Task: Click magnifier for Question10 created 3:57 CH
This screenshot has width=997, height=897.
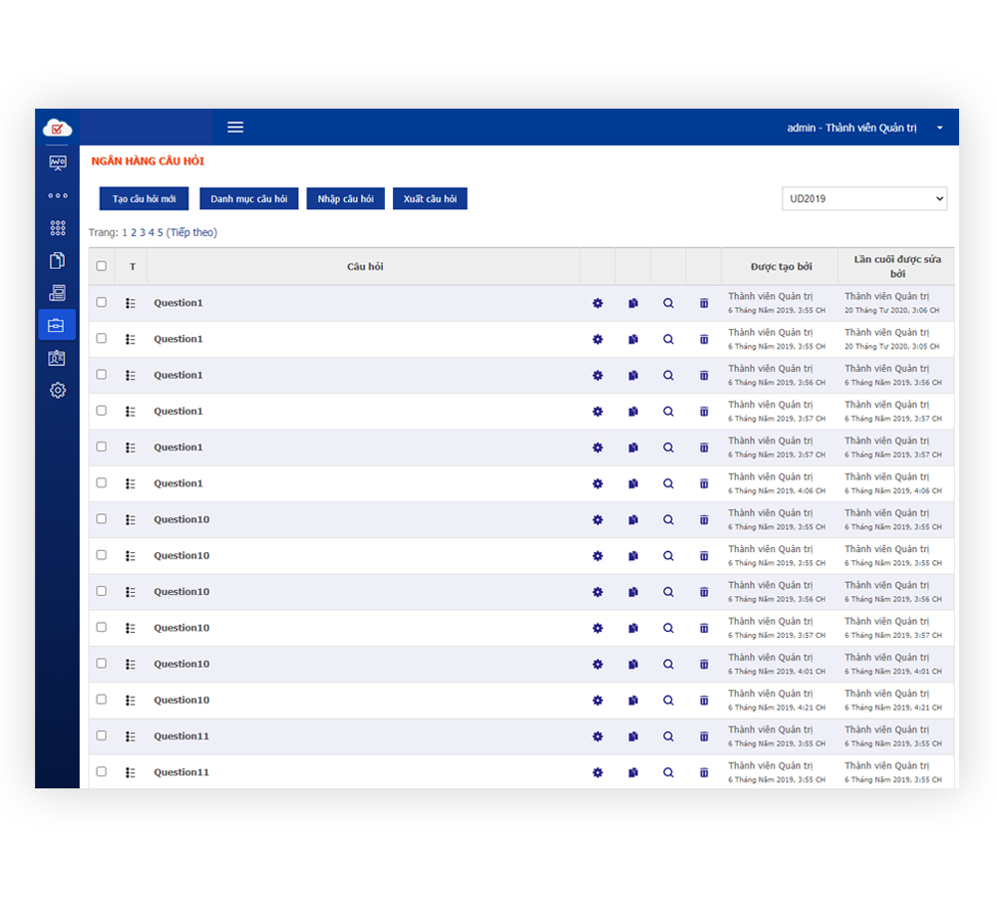Action: [668, 628]
